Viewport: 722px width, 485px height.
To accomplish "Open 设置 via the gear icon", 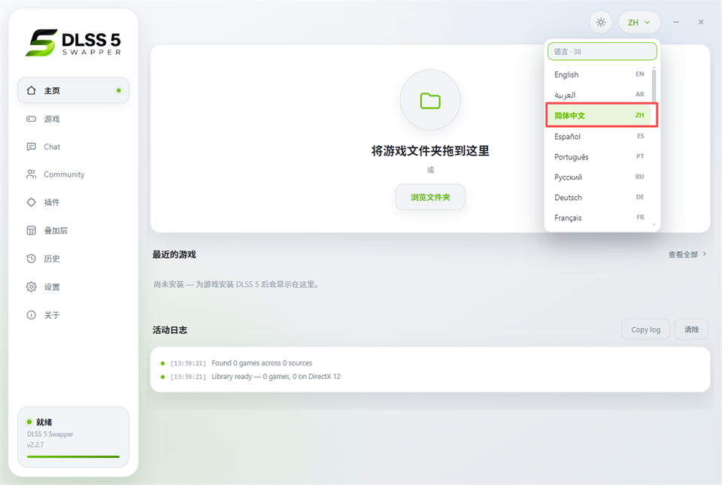I will [32, 287].
